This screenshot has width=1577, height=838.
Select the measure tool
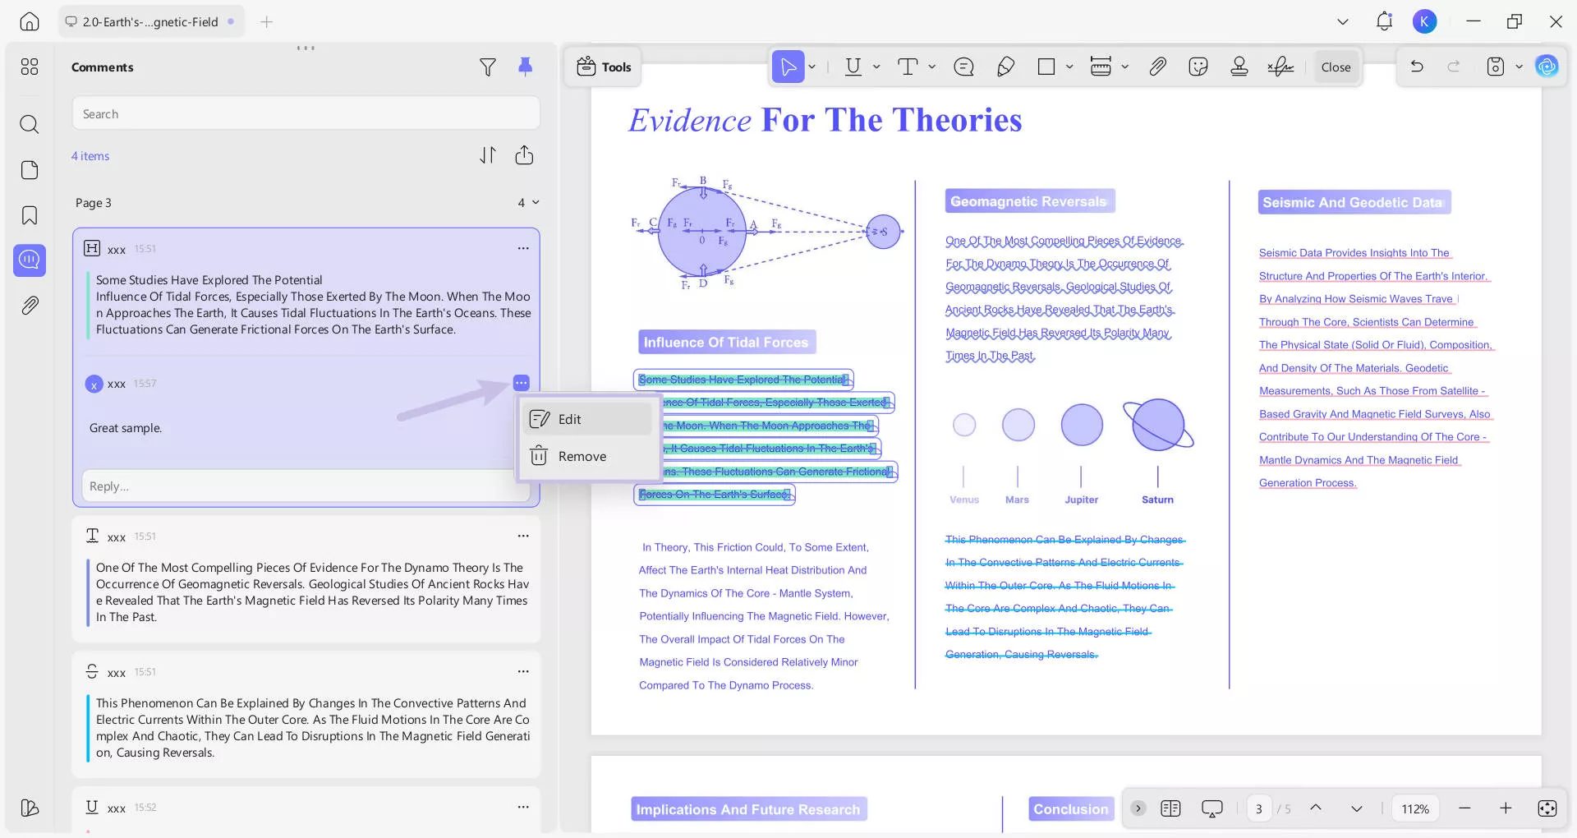(1101, 67)
